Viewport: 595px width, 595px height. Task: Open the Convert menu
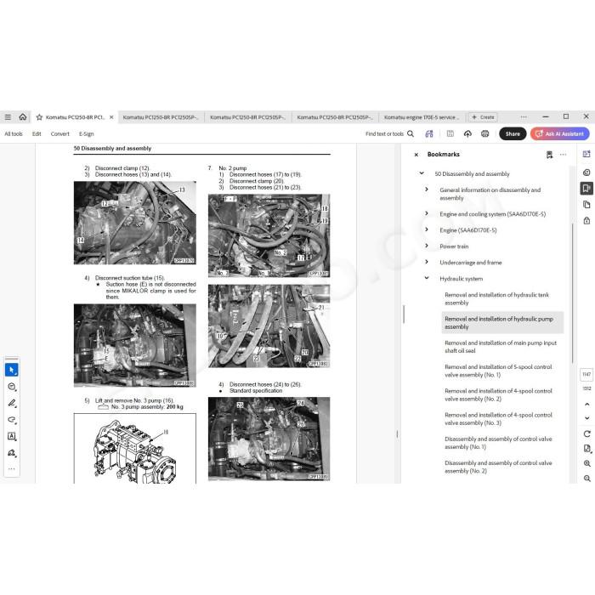click(x=60, y=134)
